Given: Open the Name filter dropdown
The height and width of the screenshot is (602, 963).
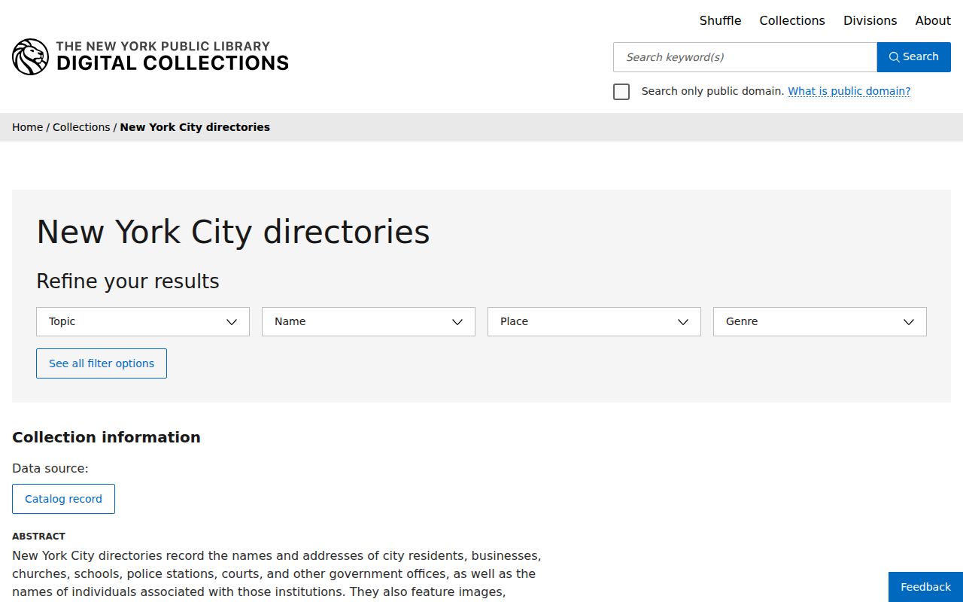Looking at the screenshot, I should pos(369,321).
